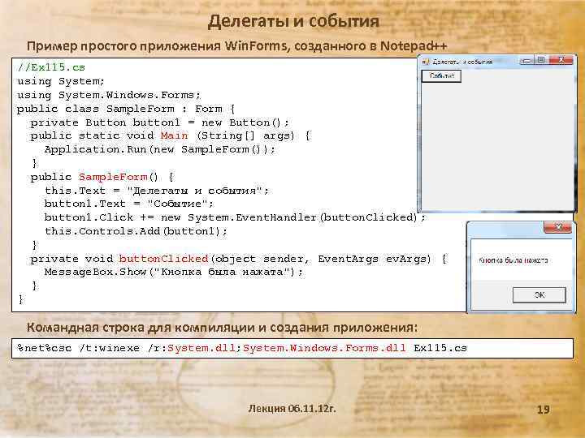
Task: Click the Событие button in the form window
Action: click(441, 76)
